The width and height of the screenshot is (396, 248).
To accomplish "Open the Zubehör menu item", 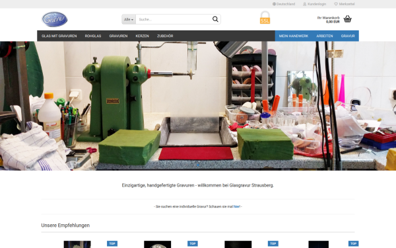I will 165,36.
